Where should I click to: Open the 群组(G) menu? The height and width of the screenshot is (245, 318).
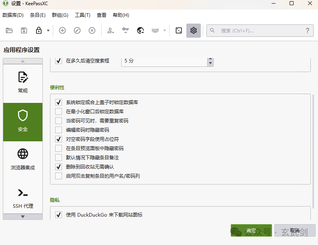coord(60,15)
